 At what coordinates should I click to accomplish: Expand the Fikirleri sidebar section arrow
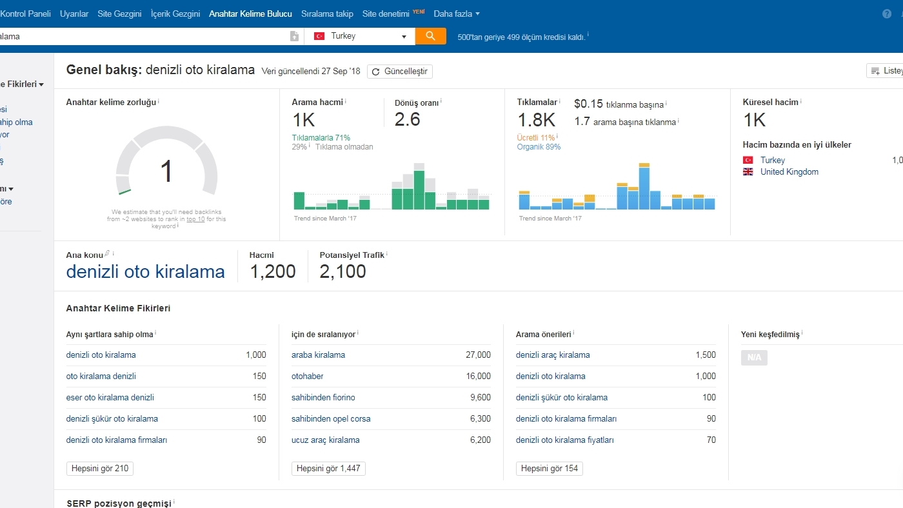(41, 84)
